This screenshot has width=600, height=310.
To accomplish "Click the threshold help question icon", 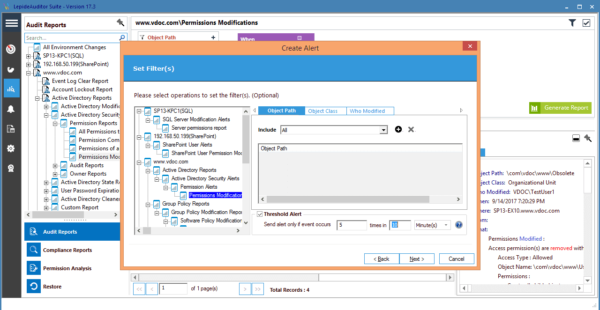I will [459, 225].
